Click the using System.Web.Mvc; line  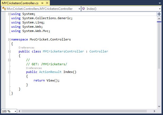tap(31, 31)
